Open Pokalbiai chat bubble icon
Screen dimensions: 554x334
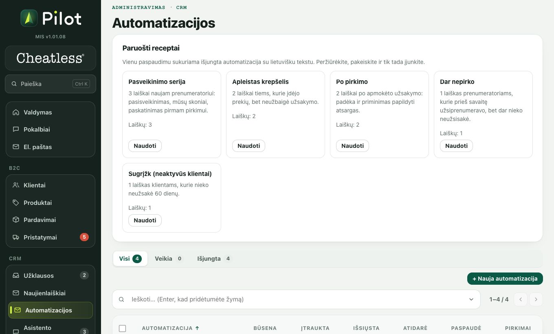click(16, 130)
